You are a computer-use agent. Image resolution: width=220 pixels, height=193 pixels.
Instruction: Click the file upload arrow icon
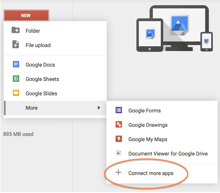[x=16, y=44]
